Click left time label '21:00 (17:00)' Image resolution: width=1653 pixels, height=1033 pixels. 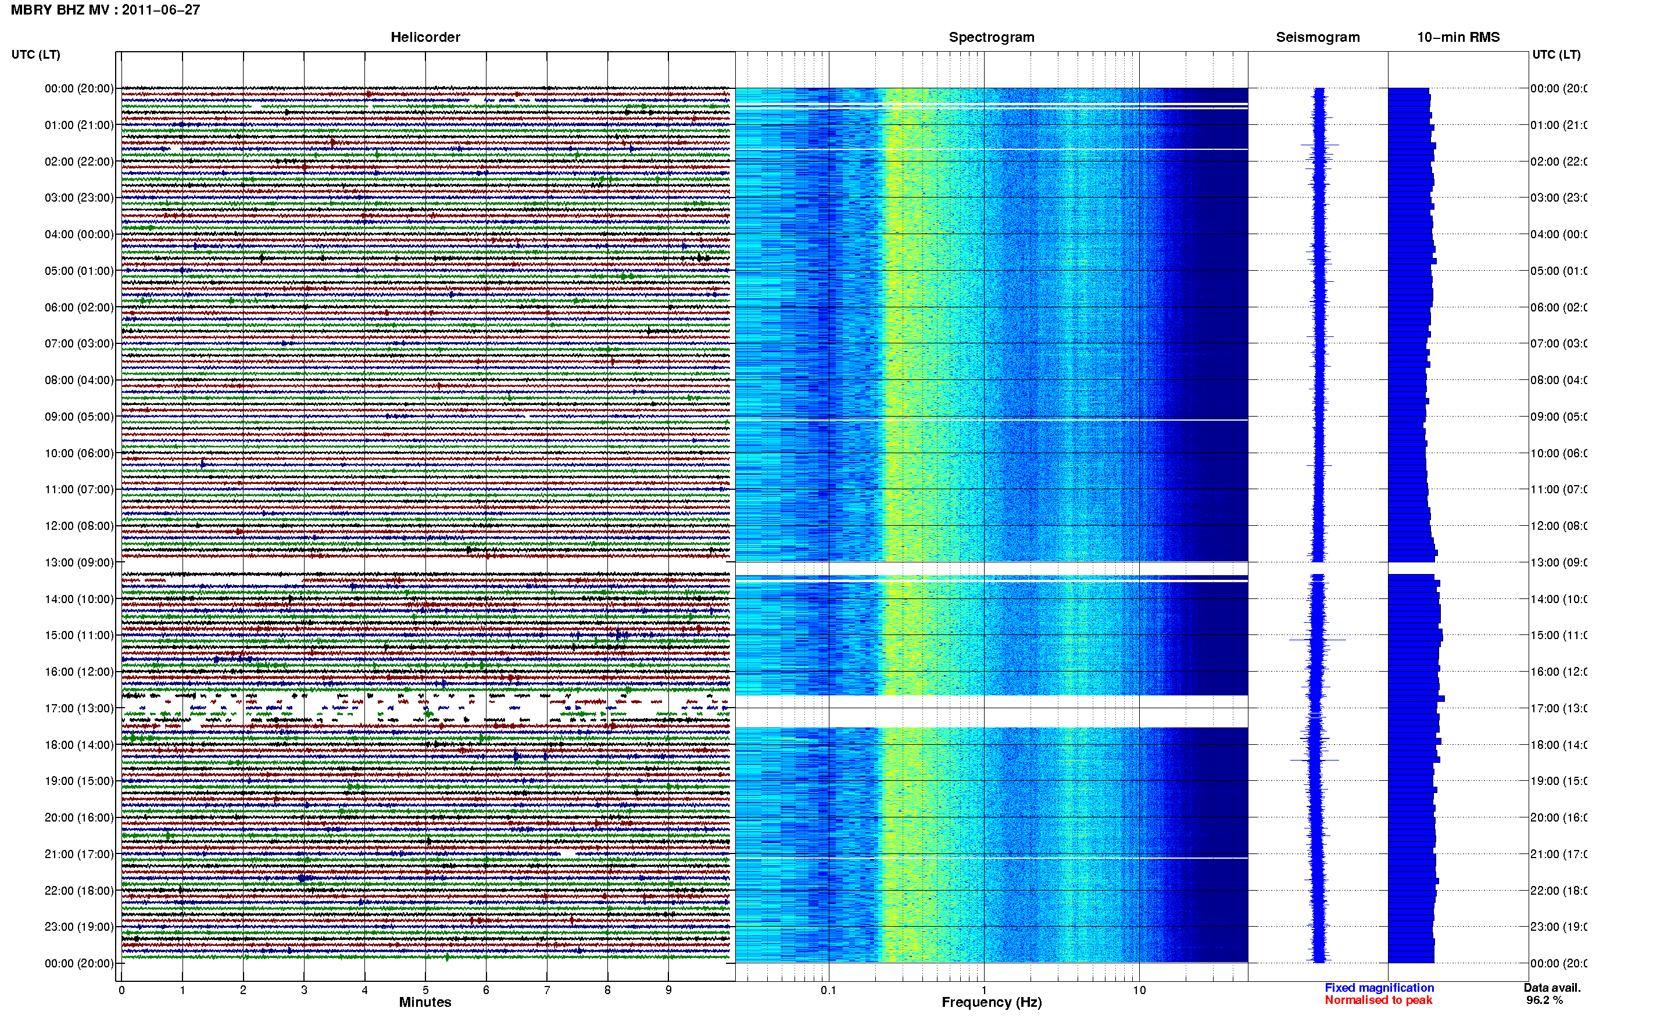pyautogui.click(x=78, y=854)
